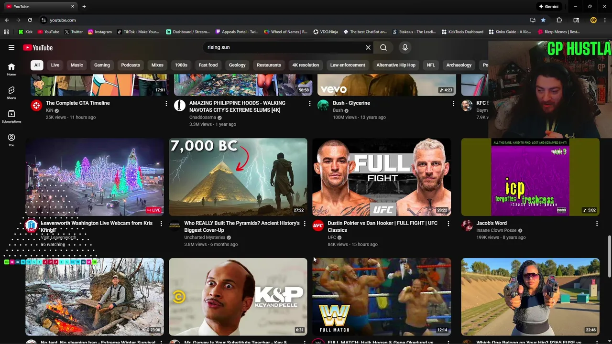Open the IGN channel avatar

click(36, 106)
